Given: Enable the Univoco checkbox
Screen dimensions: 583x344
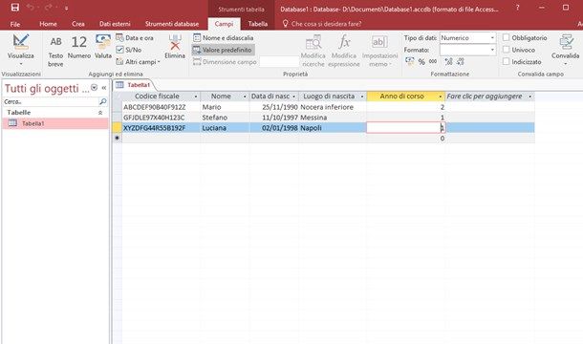Looking at the screenshot, I should 506,50.
